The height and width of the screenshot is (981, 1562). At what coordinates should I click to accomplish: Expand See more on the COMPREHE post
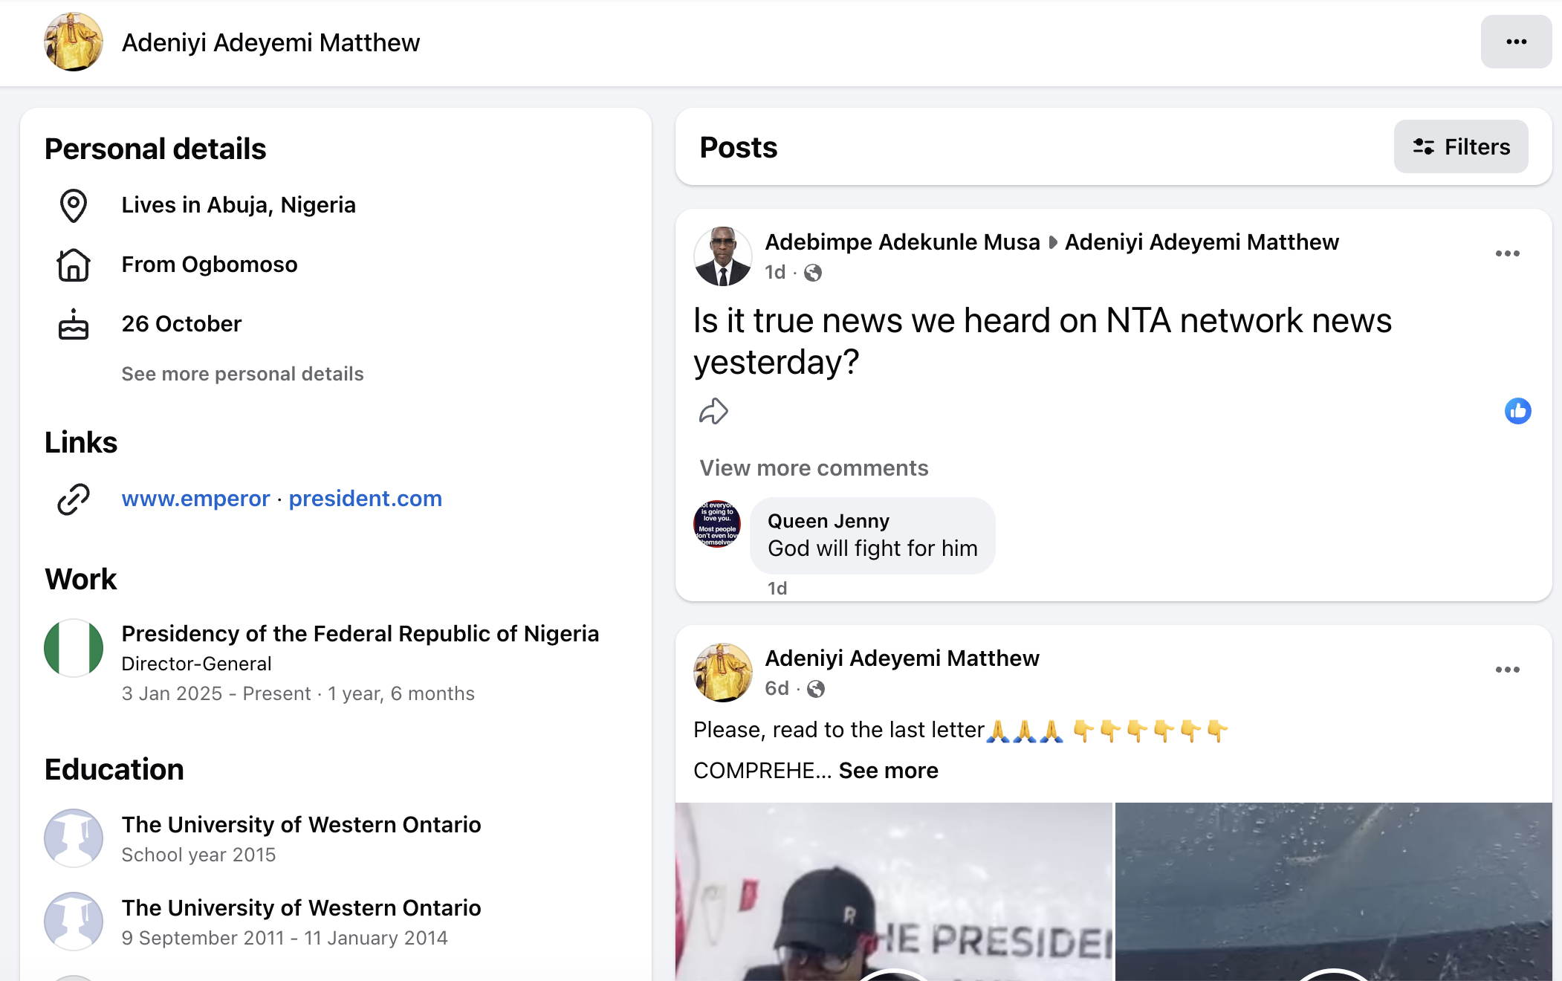coord(888,771)
